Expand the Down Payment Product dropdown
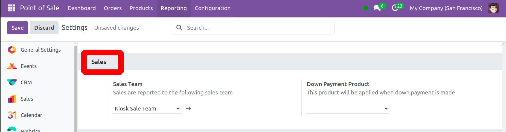Image resolution: width=506 pixels, height=132 pixels. 386,109
